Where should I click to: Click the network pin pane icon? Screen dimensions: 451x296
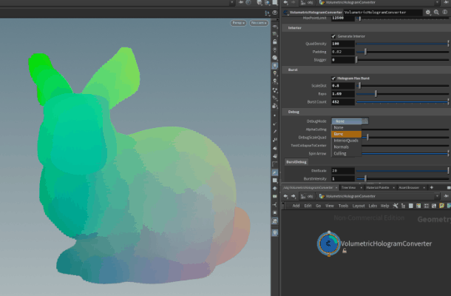(446, 196)
